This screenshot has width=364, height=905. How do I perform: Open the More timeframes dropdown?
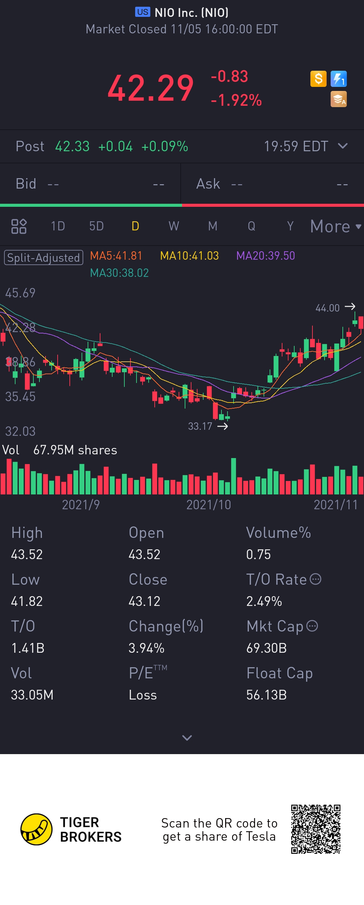[x=335, y=226]
